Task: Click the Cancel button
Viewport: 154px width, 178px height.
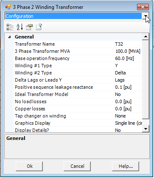Action: (x=77, y=166)
